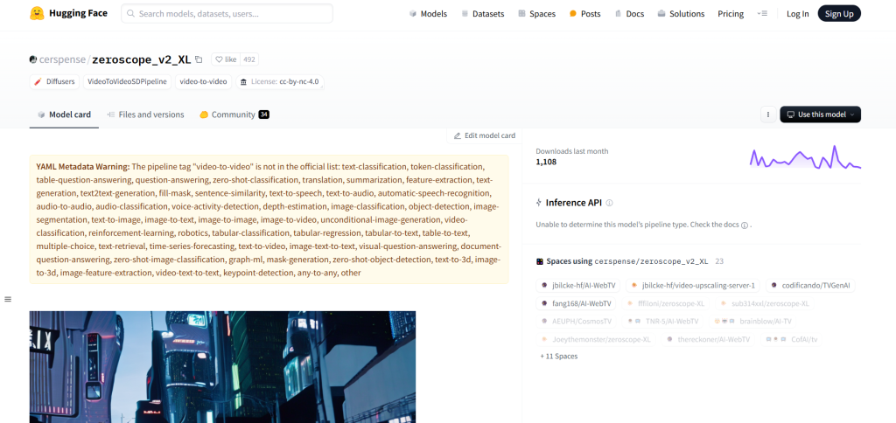
Task: Open the jbilcke-hf/AI-WebTV space
Action: [578, 285]
